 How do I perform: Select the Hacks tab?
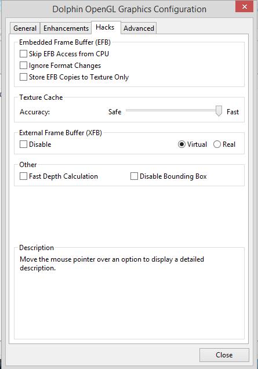coord(105,27)
